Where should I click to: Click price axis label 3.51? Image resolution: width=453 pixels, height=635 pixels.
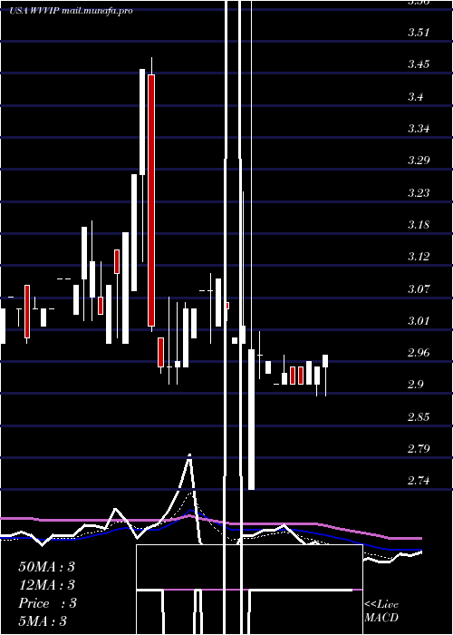coord(419,33)
